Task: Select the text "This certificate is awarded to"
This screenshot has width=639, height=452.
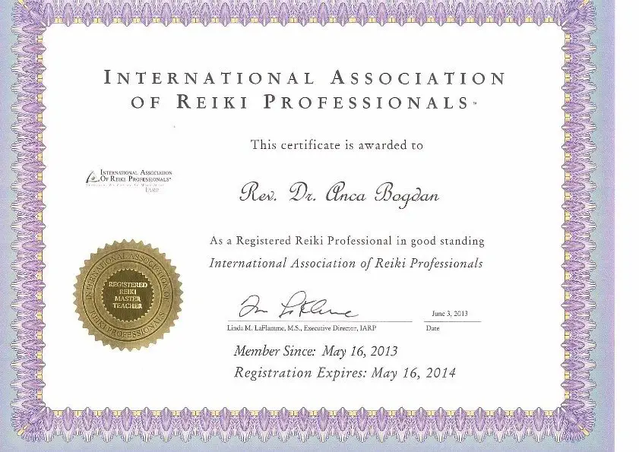Action: point(337,145)
